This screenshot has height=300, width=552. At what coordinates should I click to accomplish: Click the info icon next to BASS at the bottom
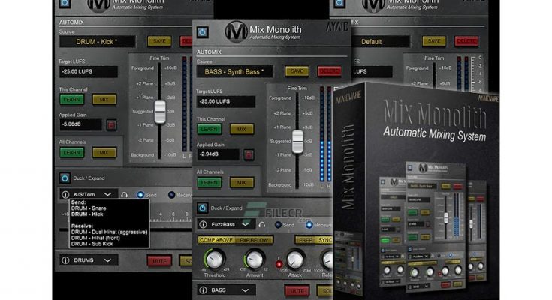pyautogui.click(x=202, y=289)
